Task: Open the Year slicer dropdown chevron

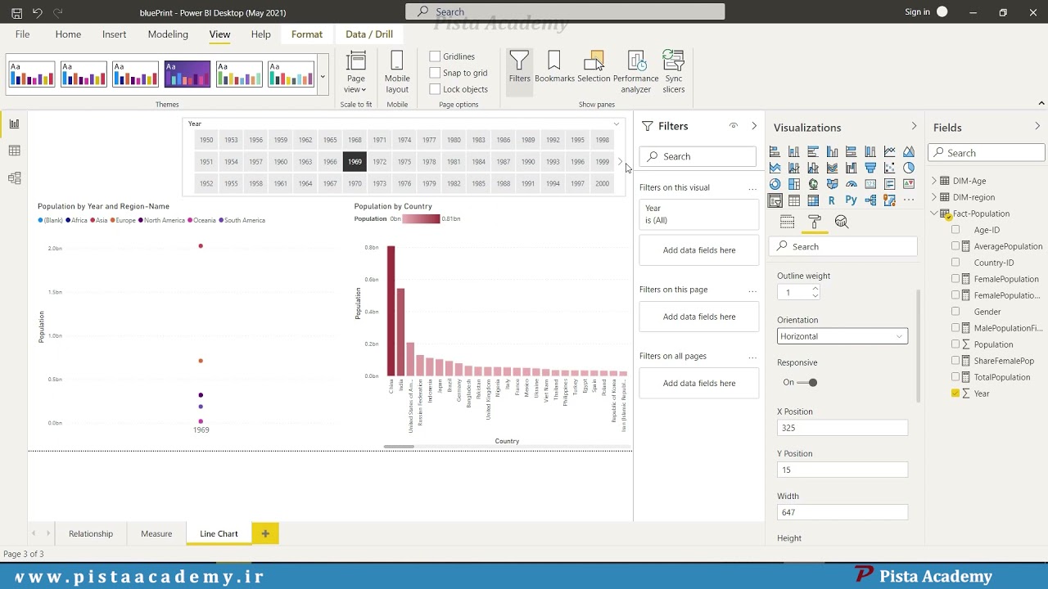Action: [617, 124]
